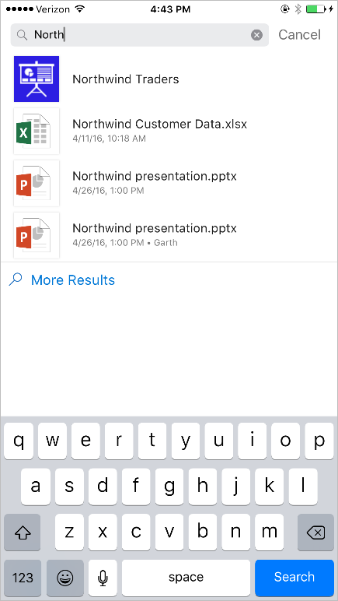Select Northwind presentation.pptx shared by Garth
338x601 pixels.
pos(169,235)
